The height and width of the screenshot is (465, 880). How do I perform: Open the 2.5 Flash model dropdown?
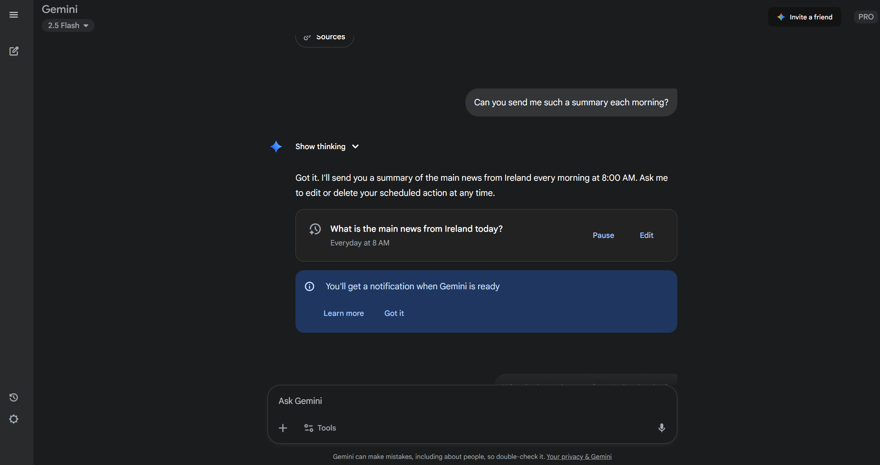68,26
